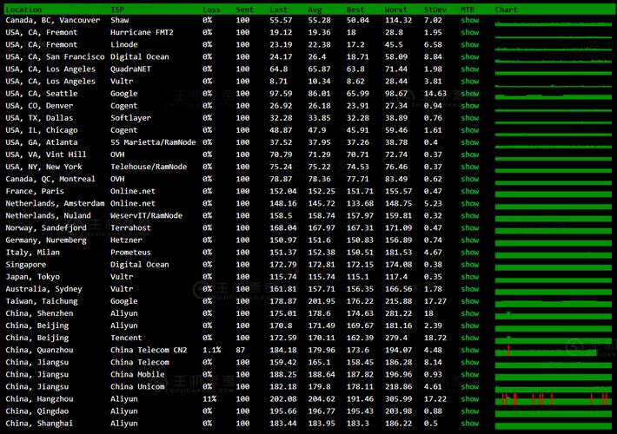The width and height of the screenshot is (617, 434).
Task: Open show link for Taichung Google row
Action: tap(470, 300)
